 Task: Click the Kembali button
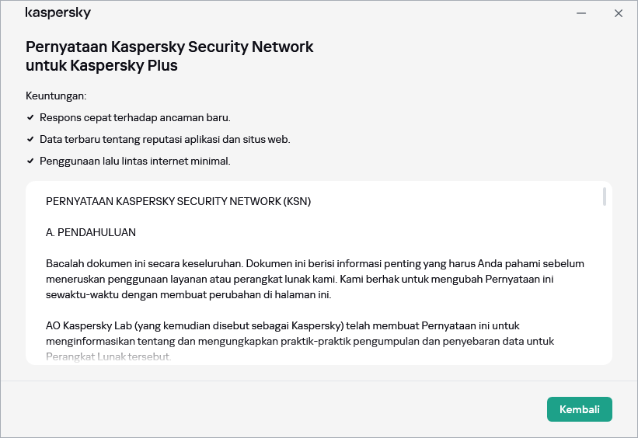tap(579, 409)
